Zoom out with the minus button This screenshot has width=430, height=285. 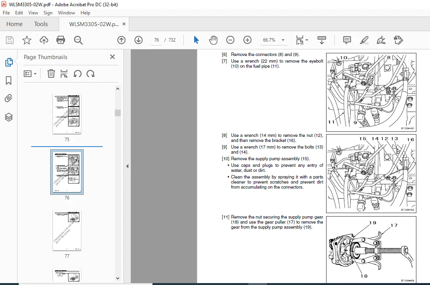pyautogui.click(x=230, y=40)
